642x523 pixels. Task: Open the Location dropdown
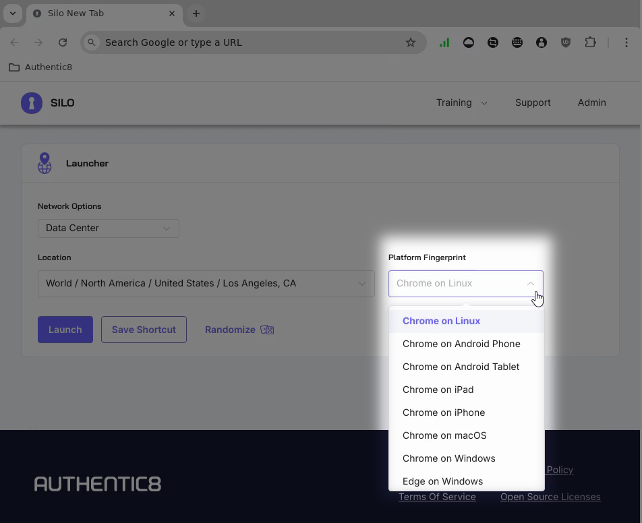click(206, 284)
